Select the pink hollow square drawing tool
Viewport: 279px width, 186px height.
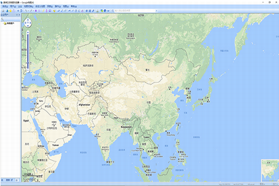(39, 11)
